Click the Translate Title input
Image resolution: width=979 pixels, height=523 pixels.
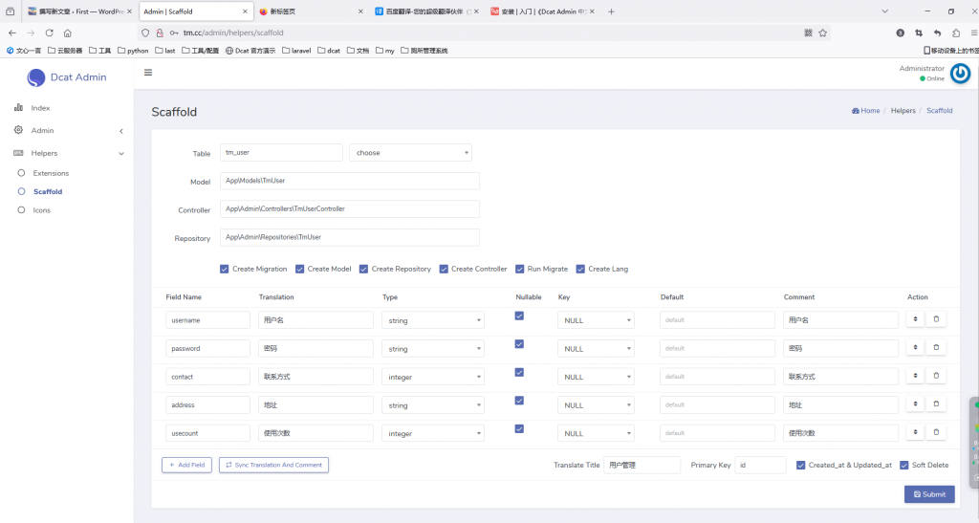coord(642,465)
